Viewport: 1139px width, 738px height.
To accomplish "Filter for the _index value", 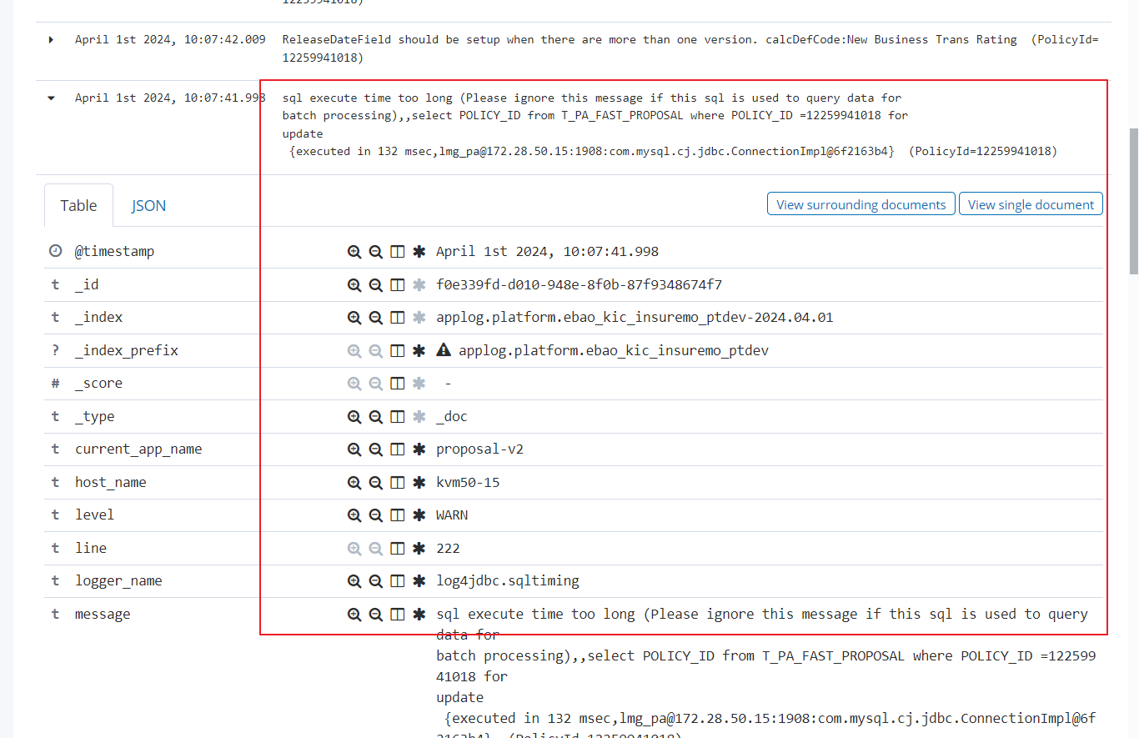I will 354,317.
